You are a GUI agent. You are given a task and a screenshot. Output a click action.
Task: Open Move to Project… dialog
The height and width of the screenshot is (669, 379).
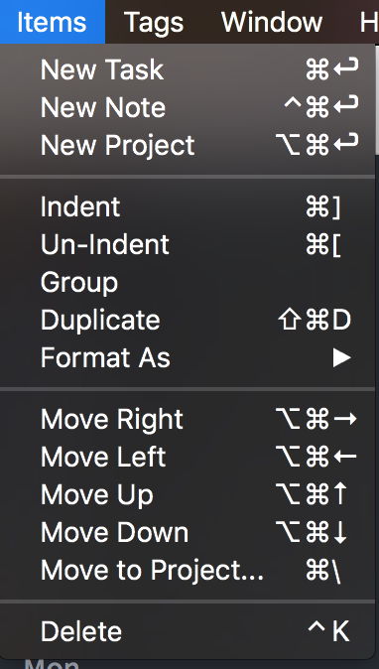[188, 570]
